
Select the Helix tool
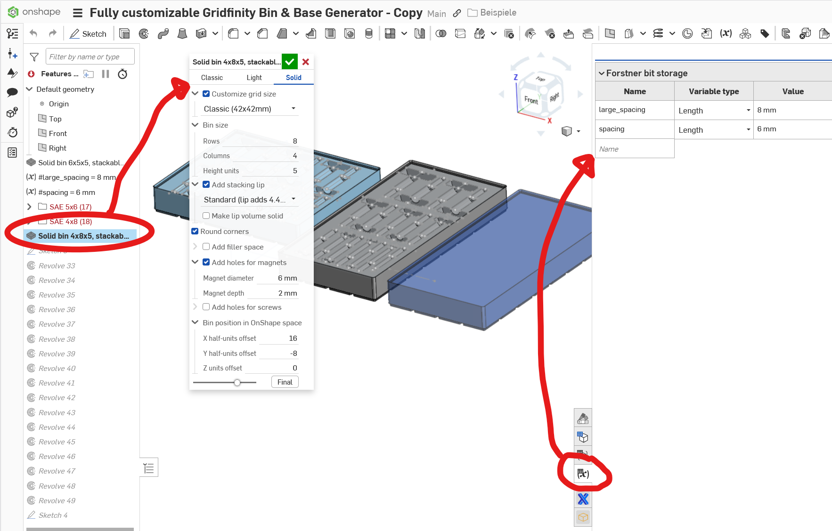(658, 33)
